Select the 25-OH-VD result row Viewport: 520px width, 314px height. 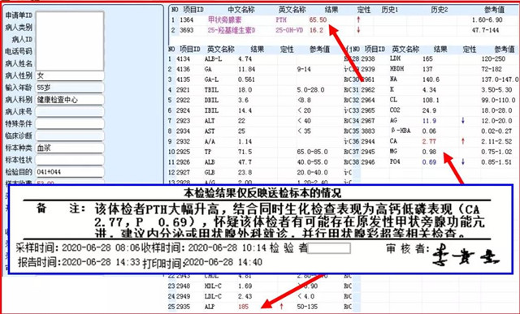click(343, 30)
